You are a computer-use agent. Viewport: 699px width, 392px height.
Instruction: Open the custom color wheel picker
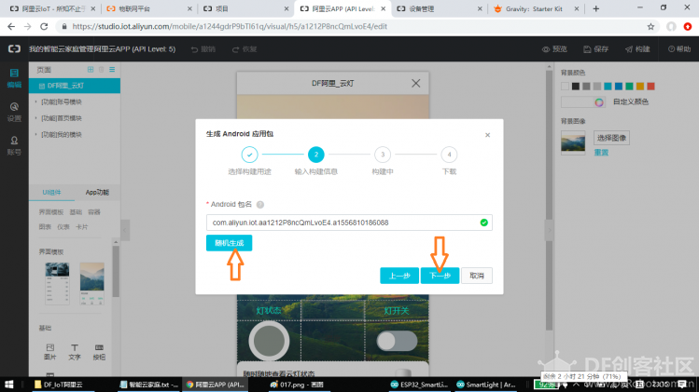tap(599, 102)
